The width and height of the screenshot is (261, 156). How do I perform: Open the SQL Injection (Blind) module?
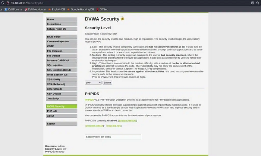[62, 70]
